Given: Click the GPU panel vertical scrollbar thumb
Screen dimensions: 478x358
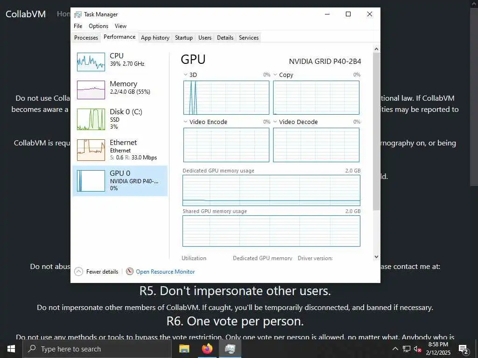Looking at the screenshot, I should click(376, 131).
